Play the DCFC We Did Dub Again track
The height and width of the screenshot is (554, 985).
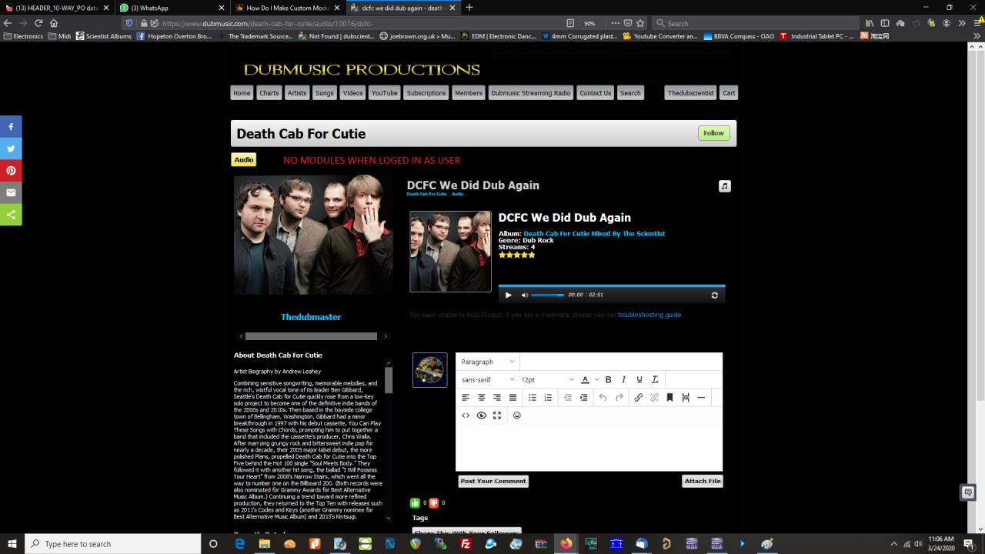[508, 295]
